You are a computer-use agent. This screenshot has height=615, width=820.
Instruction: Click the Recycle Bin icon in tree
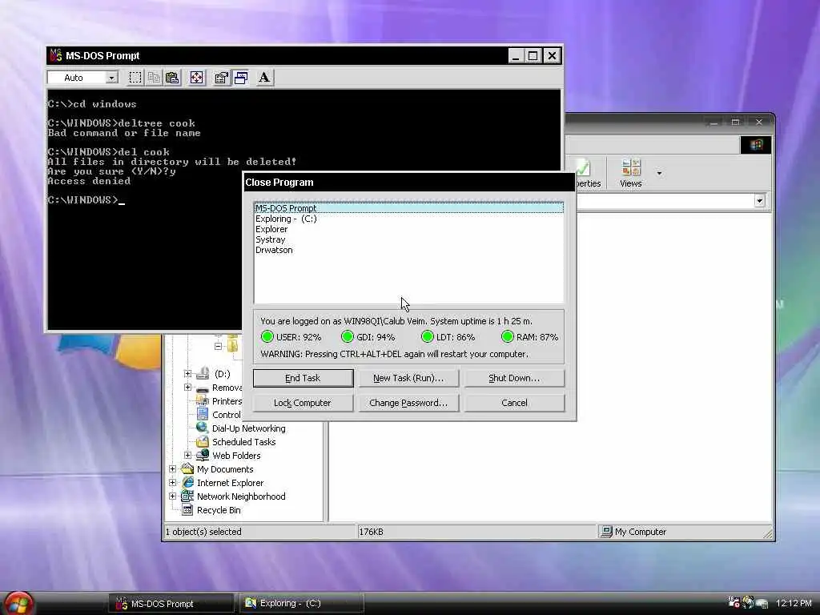pos(187,509)
